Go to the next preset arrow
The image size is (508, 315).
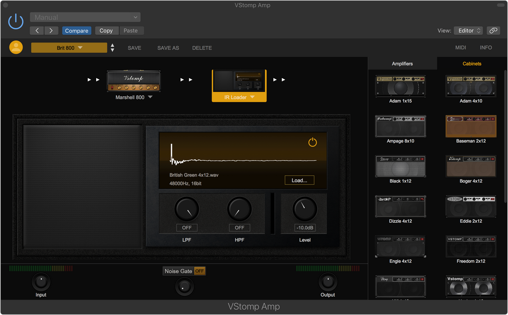(x=51, y=31)
